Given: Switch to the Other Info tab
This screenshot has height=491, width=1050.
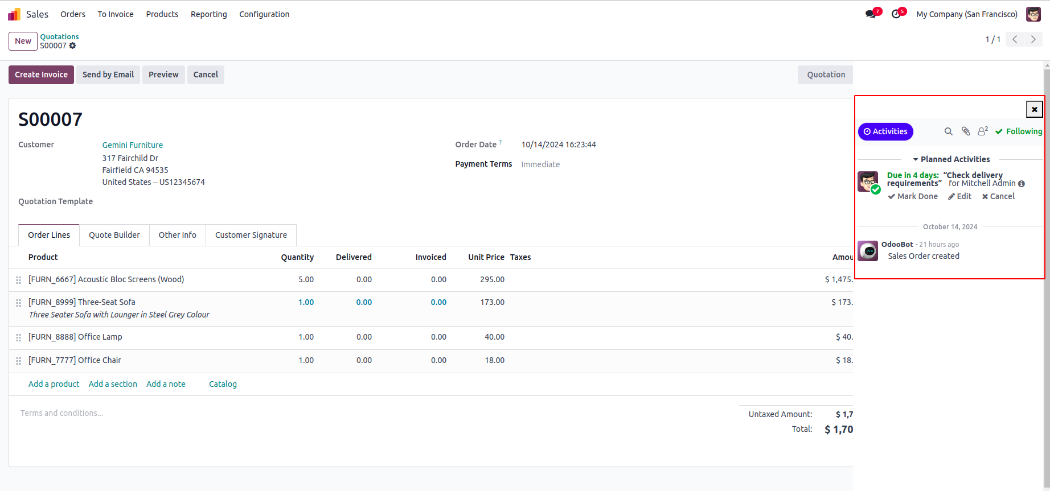Looking at the screenshot, I should click(x=177, y=235).
